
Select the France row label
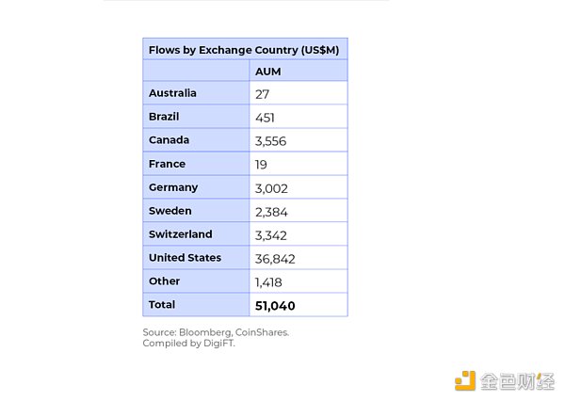pyautogui.click(x=167, y=164)
